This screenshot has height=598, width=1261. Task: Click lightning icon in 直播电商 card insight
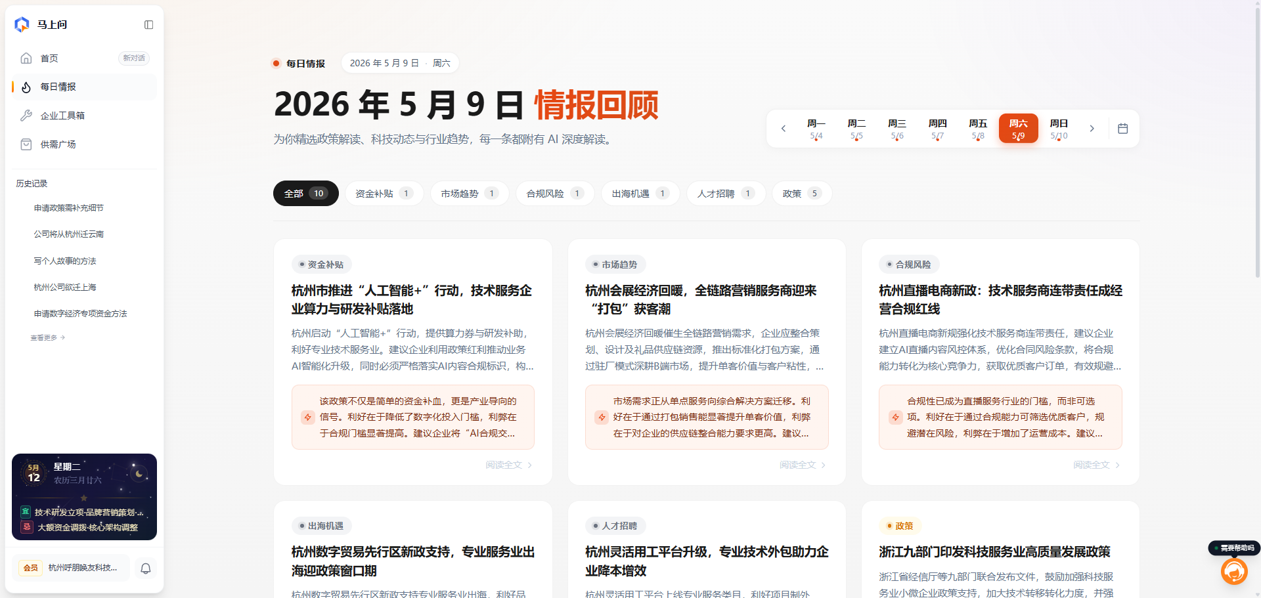click(x=895, y=417)
